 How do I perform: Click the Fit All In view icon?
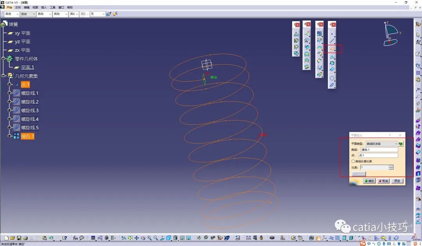tap(130, 238)
